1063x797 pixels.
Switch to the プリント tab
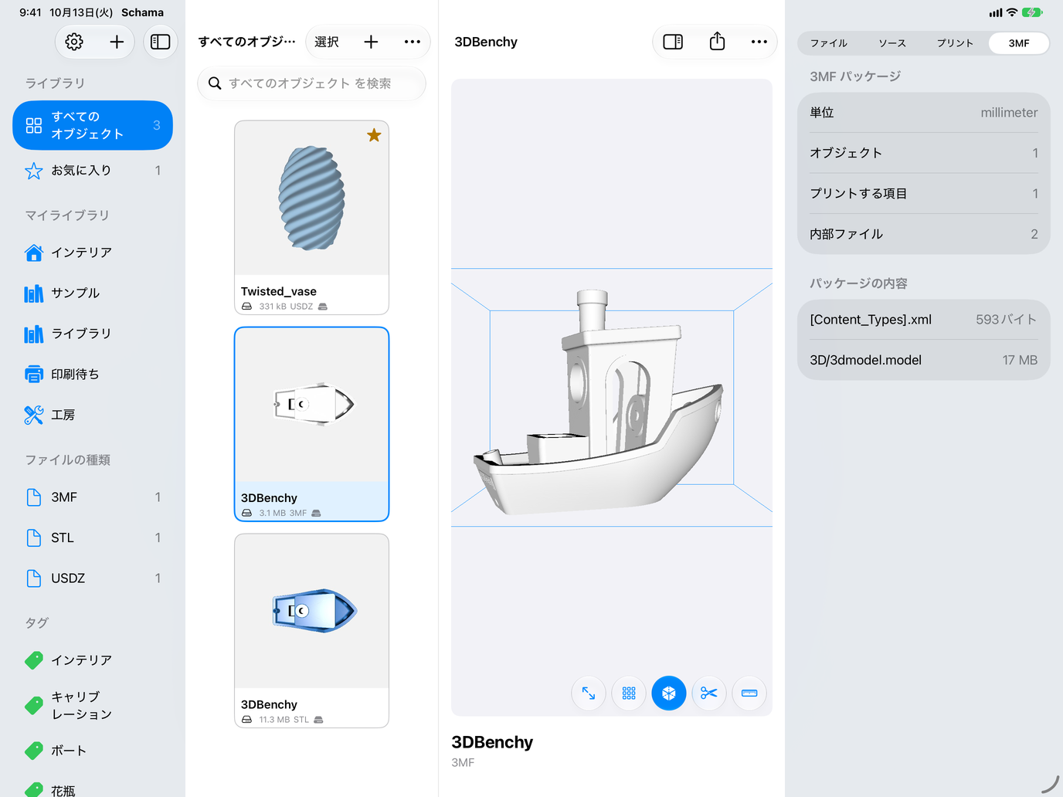(956, 43)
